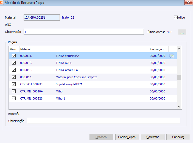The image size is (193, 143).
Task: Open the ellipsis button next to Último acesso
Action: 182,32
